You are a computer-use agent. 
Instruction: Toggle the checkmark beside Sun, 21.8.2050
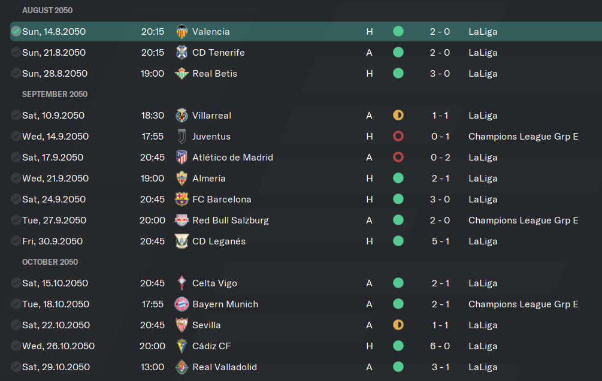tap(16, 52)
